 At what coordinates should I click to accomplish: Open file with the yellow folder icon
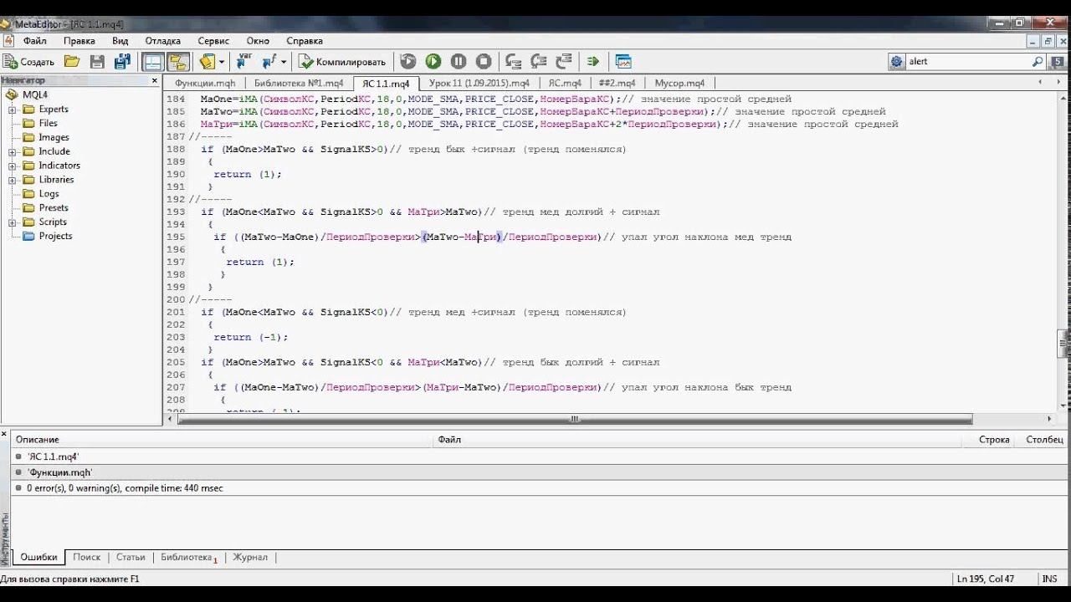(x=72, y=61)
